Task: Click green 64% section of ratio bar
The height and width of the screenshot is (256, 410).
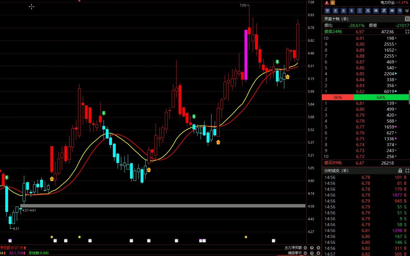Action: point(381,97)
